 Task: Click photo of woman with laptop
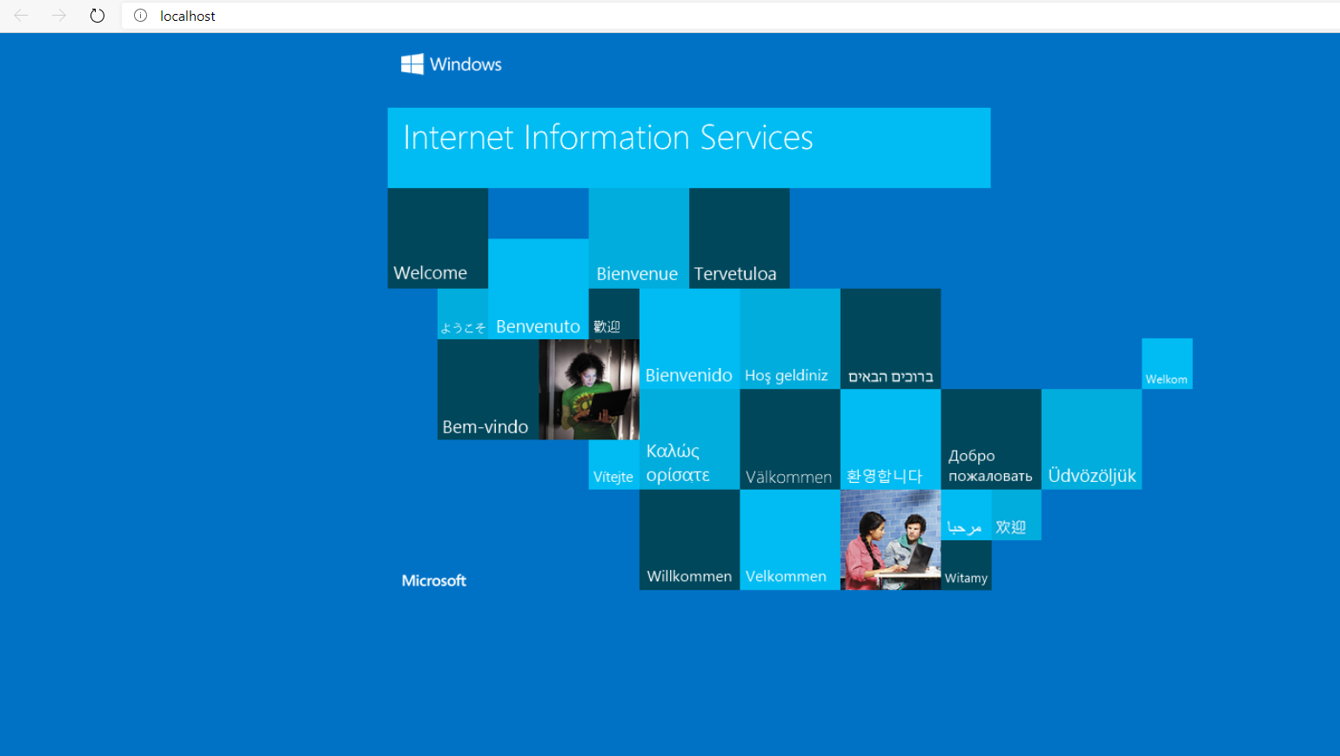[589, 390]
